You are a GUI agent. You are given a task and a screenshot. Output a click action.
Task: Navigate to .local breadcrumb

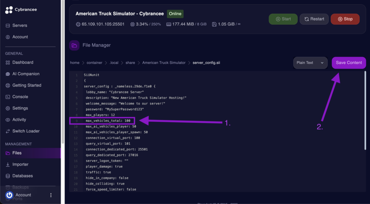[x=114, y=63]
